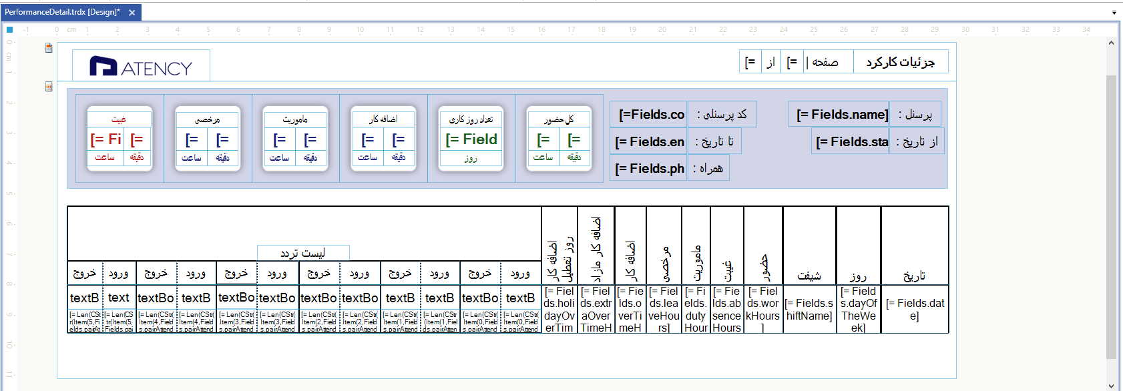Viewport: 1123px width, 391px height.
Task: Select the [= Field working days value box
Action: click(471, 139)
